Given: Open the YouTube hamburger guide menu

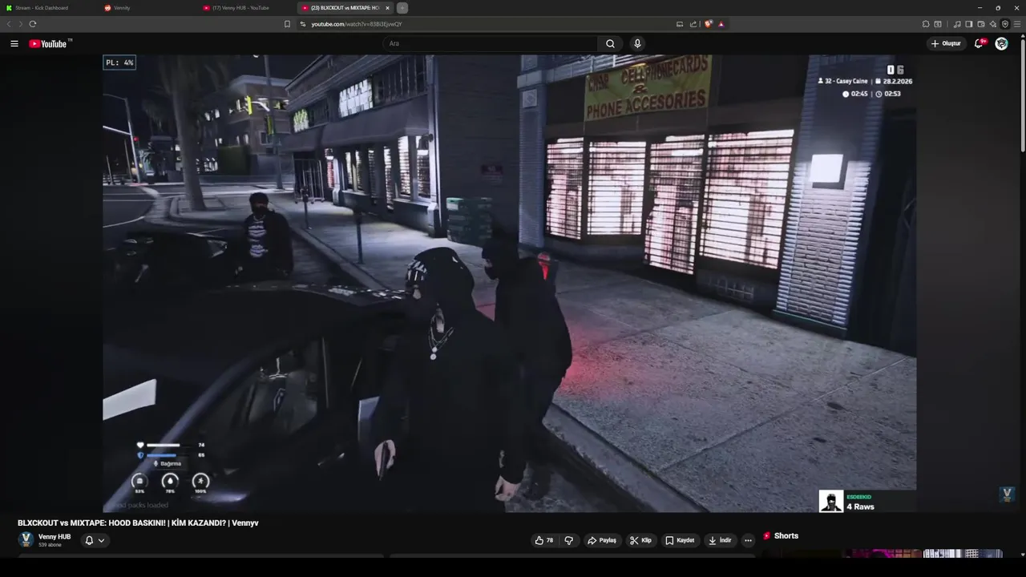Looking at the screenshot, I should [14, 43].
